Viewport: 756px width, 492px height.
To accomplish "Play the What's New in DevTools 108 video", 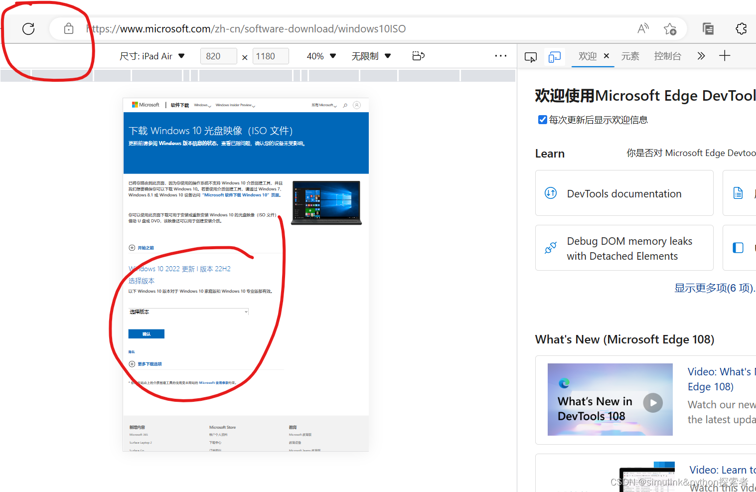I will click(x=653, y=403).
